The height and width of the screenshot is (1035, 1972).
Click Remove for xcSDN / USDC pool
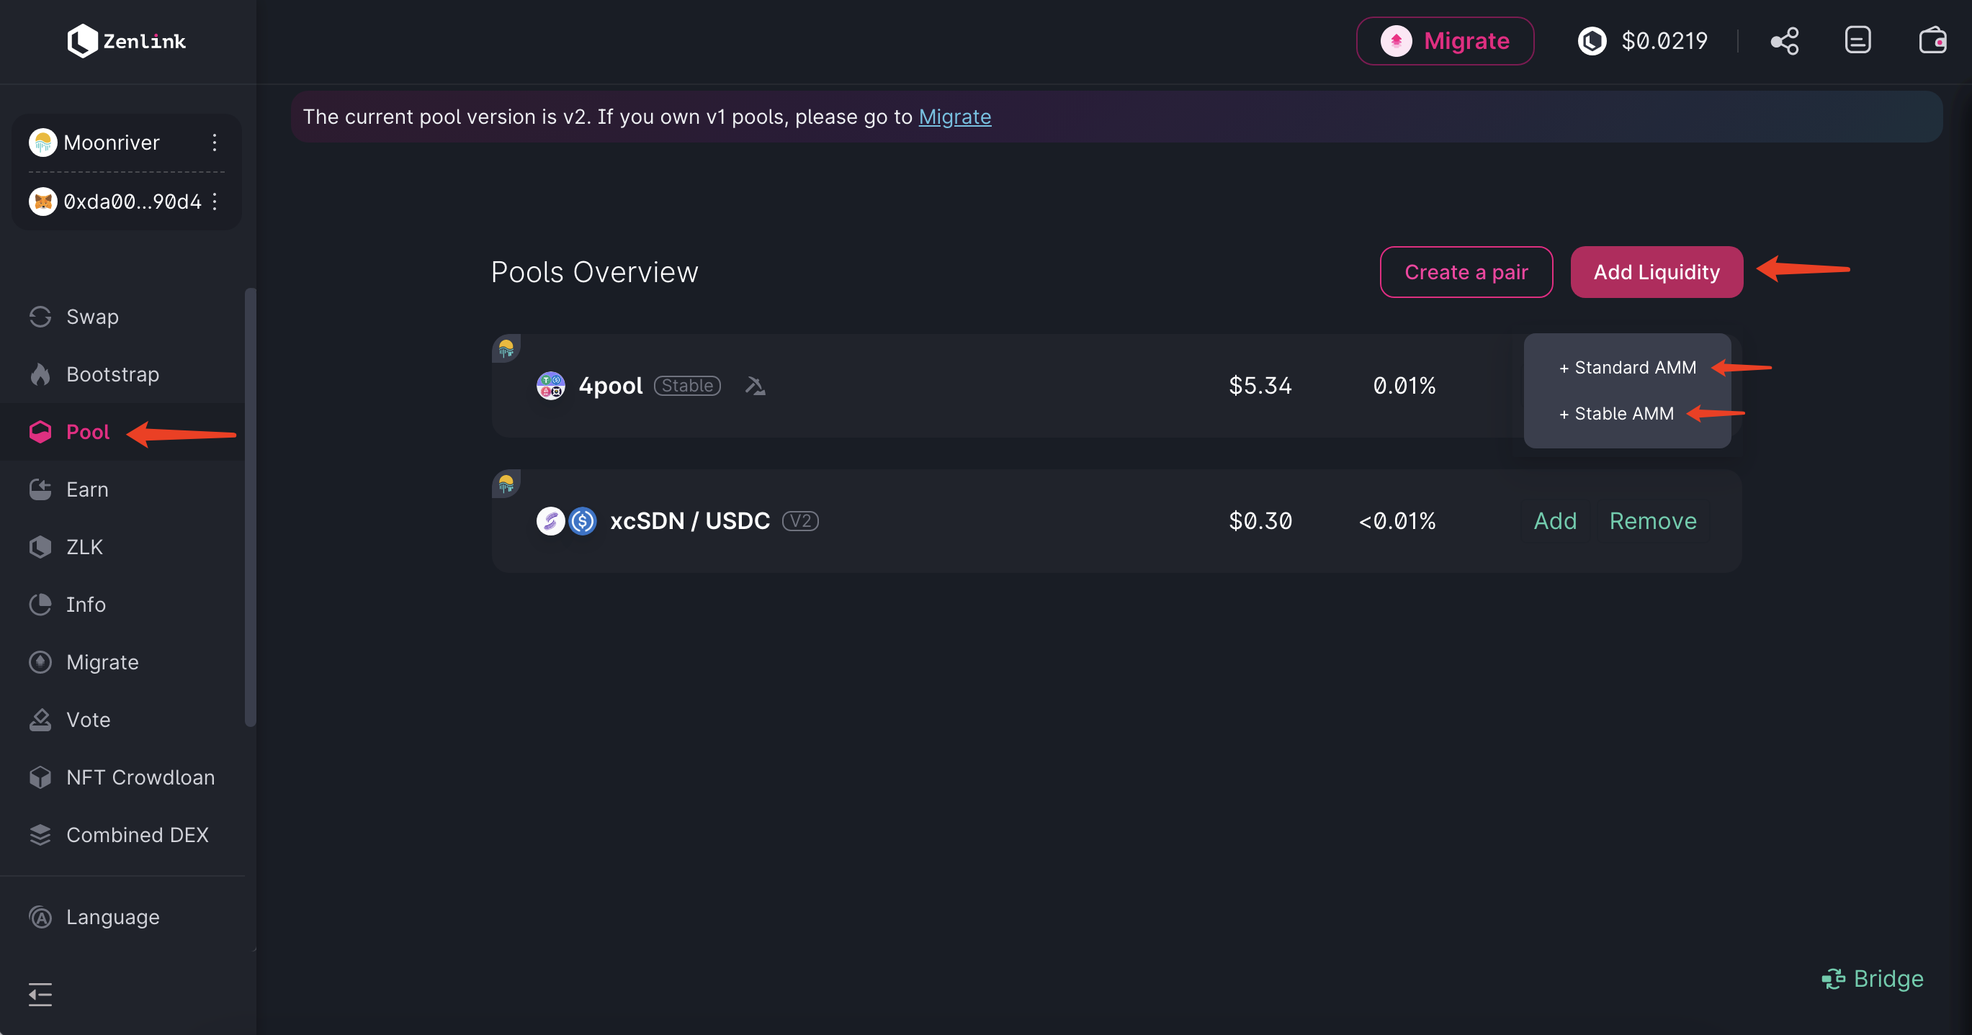tap(1652, 521)
